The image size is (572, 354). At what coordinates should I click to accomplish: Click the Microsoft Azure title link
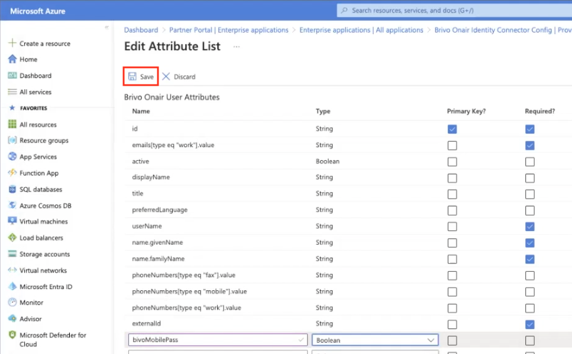pyautogui.click(x=38, y=11)
